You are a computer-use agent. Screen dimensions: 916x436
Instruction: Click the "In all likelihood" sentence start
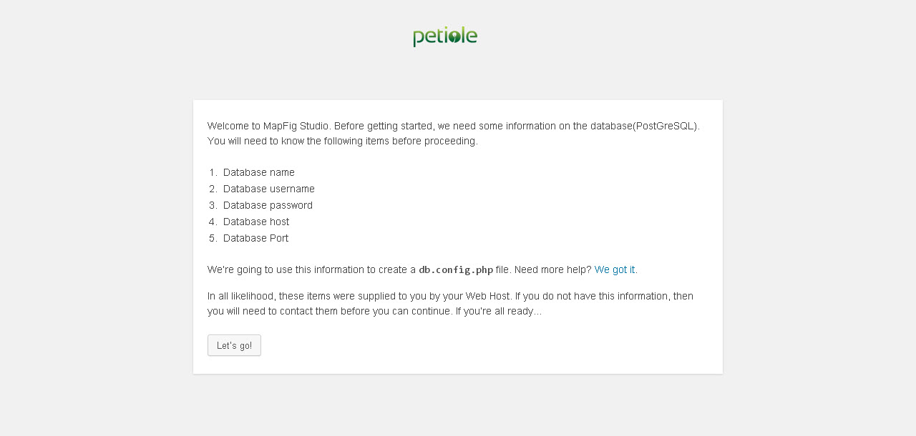(x=240, y=296)
